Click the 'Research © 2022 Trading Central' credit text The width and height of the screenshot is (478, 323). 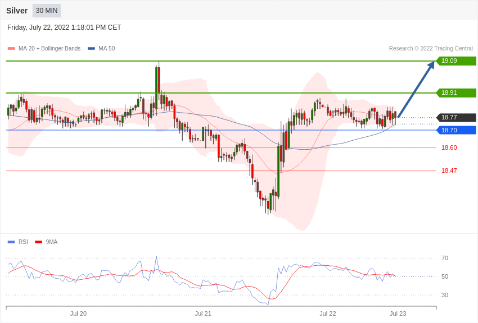(x=431, y=48)
